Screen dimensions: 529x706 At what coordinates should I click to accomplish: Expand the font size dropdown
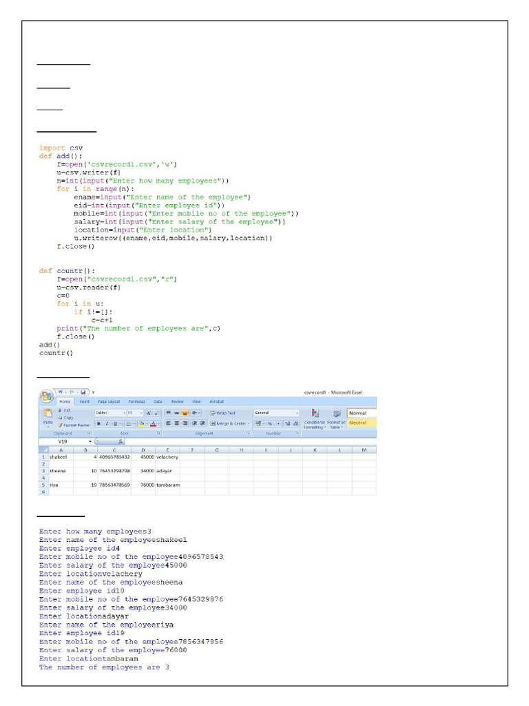click(142, 413)
